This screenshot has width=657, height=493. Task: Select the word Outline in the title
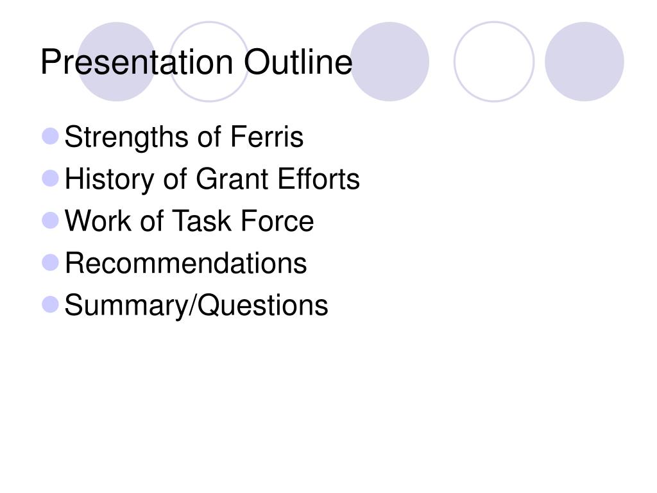pos(298,62)
